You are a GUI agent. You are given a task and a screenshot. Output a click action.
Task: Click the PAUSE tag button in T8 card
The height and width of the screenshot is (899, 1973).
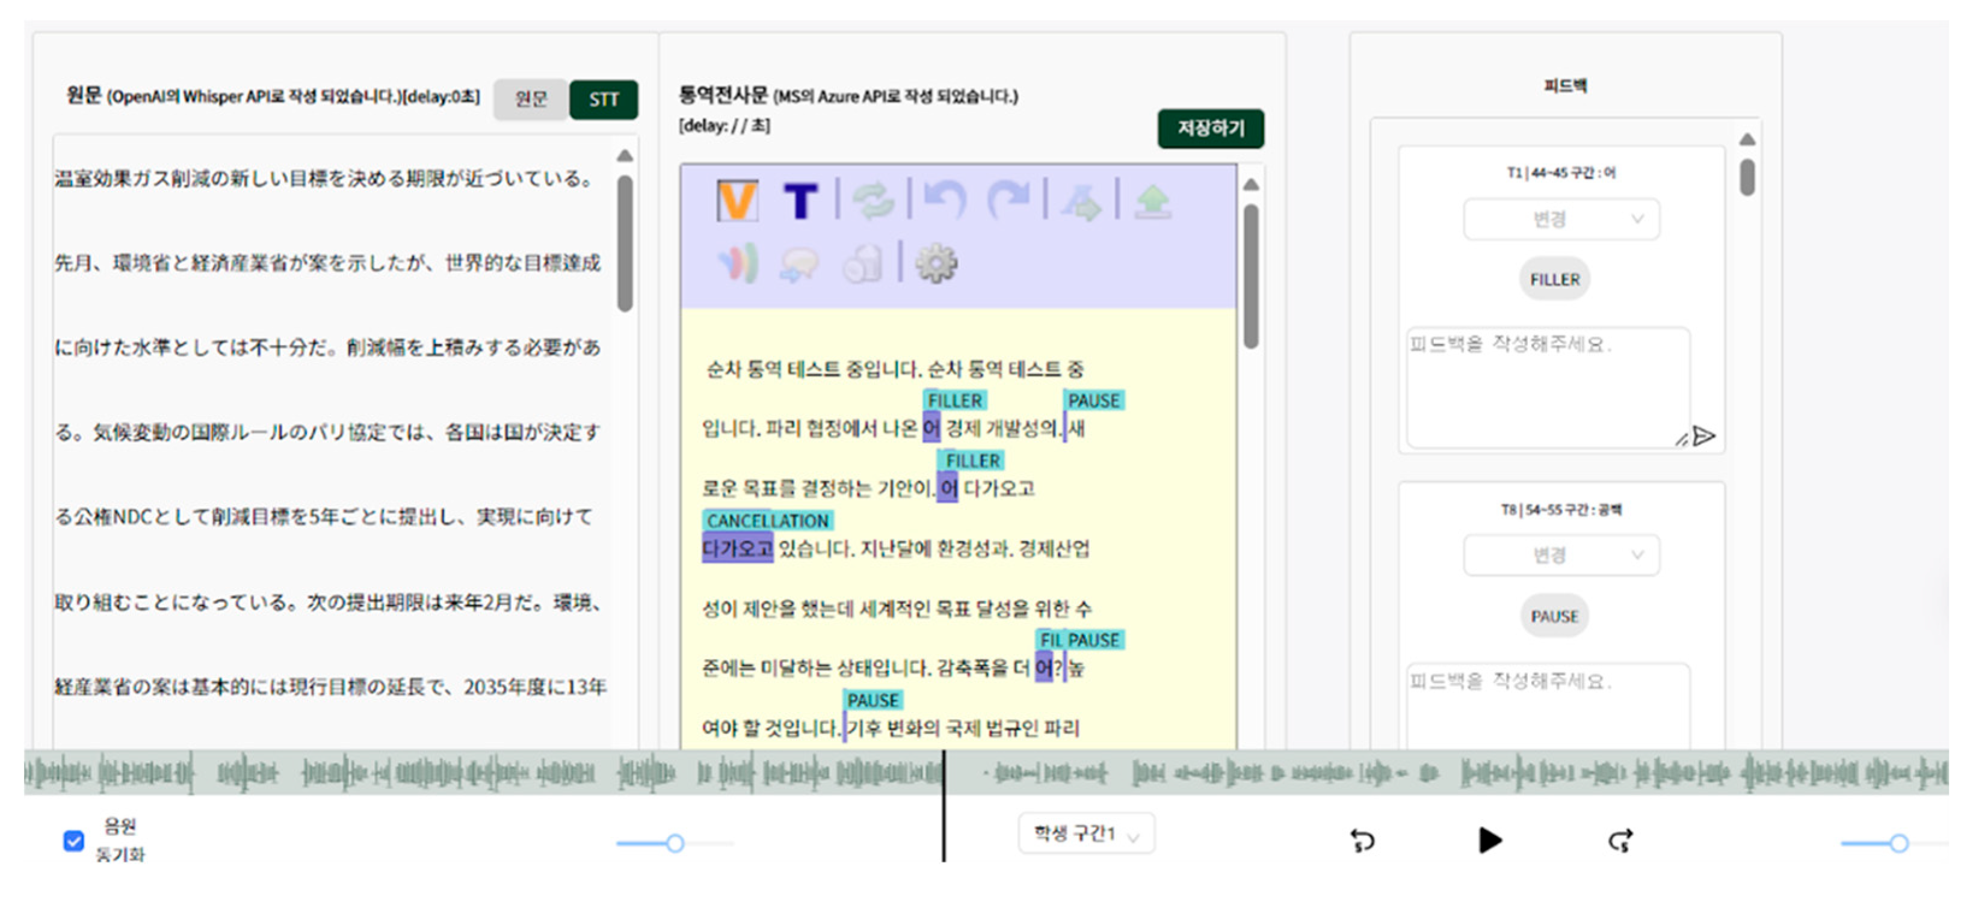click(1555, 616)
